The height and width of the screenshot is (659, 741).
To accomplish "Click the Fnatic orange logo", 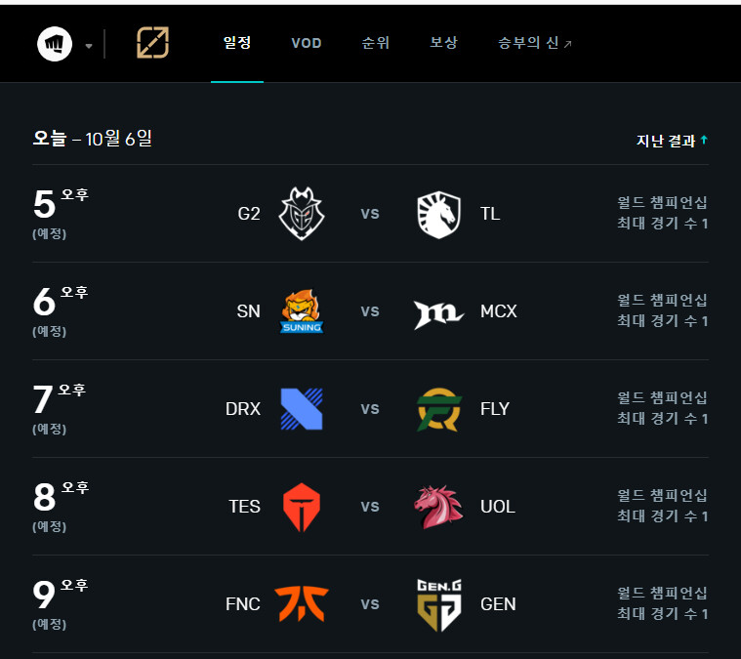I will point(302,604).
